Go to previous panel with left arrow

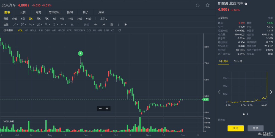point(219,92)
